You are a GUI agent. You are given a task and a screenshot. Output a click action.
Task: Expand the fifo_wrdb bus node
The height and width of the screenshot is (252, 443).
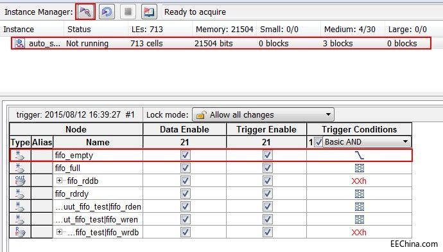tap(59, 232)
